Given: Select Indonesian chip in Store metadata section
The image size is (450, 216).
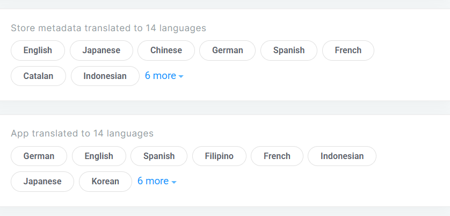Looking at the screenshot, I should pyautogui.click(x=105, y=76).
